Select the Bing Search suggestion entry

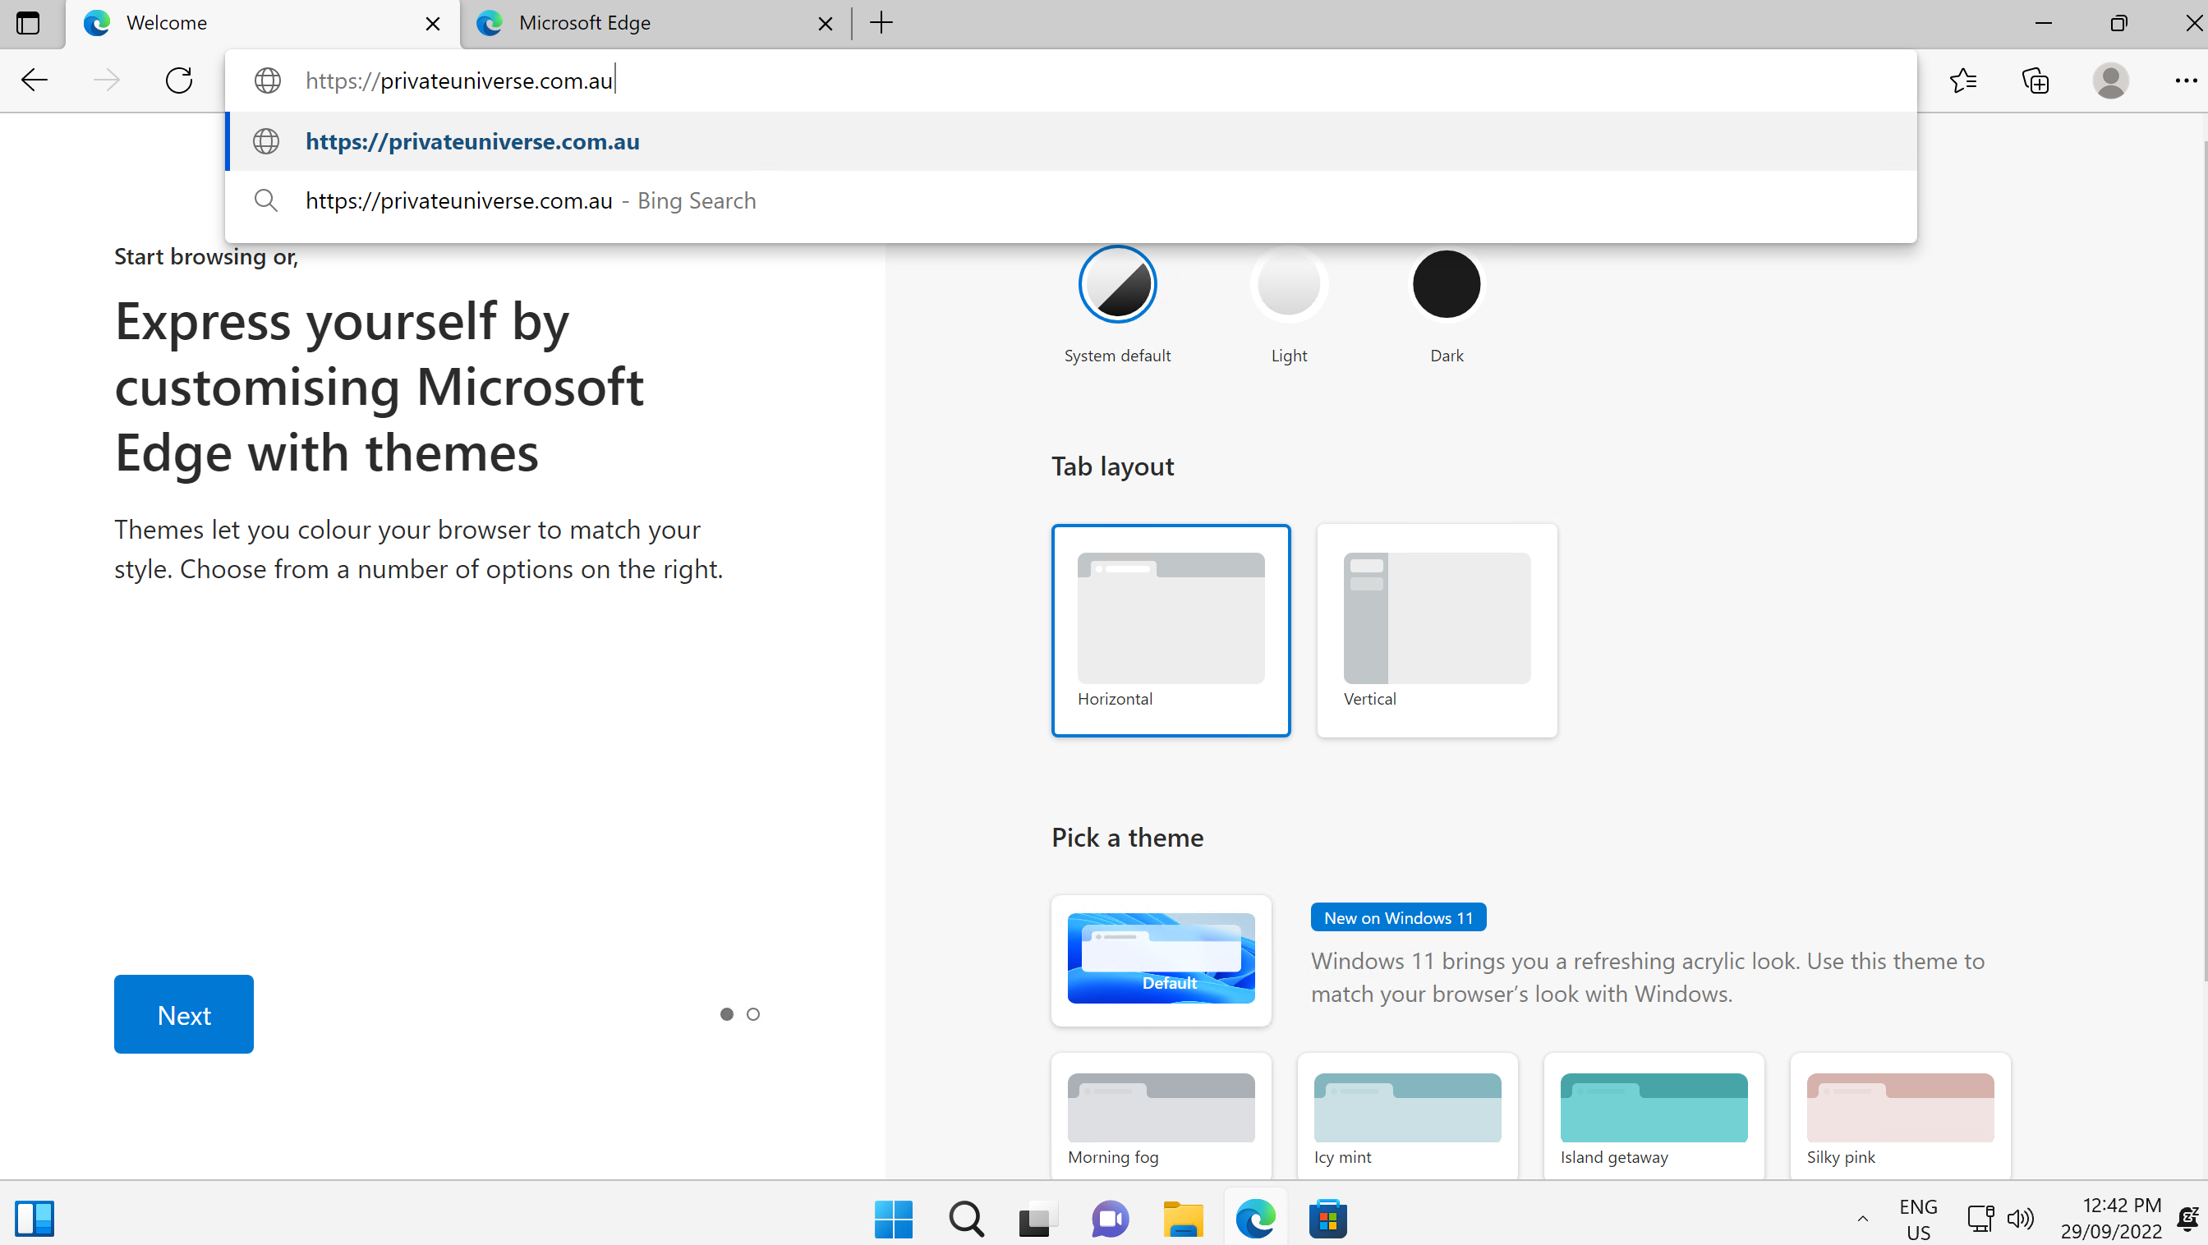531,200
